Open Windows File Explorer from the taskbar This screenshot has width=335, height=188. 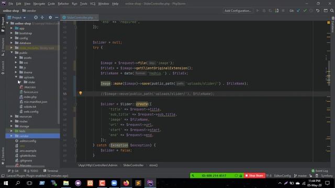point(66,183)
